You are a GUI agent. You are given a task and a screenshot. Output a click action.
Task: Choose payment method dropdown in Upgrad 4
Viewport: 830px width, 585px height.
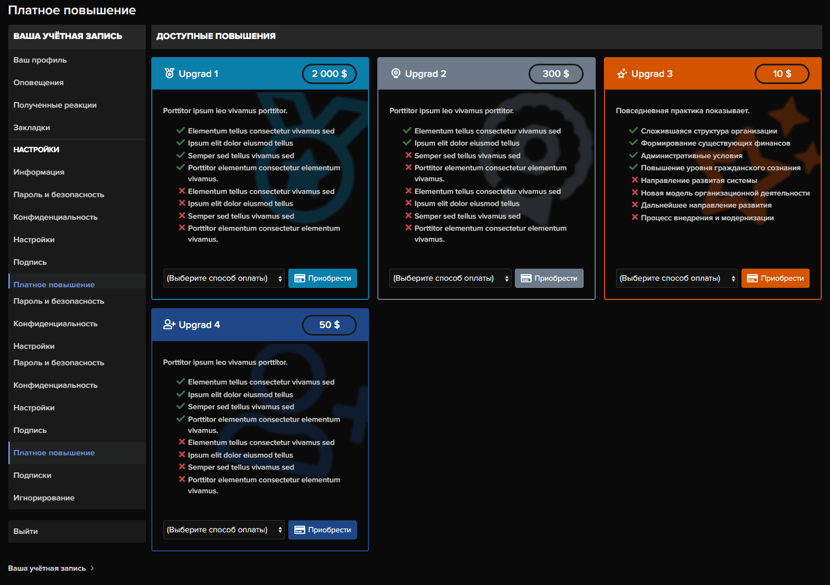[x=224, y=530]
